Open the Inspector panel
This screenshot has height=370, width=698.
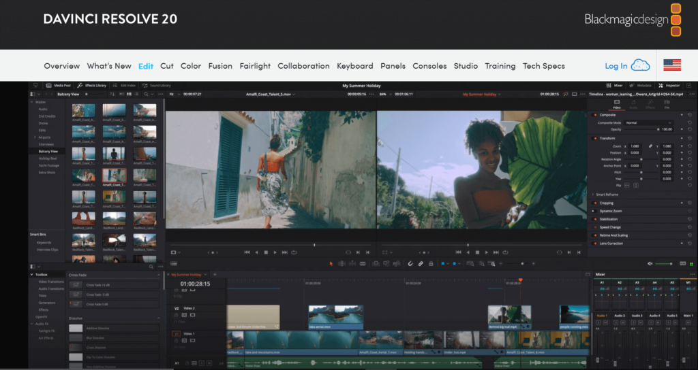coord(669,85)
